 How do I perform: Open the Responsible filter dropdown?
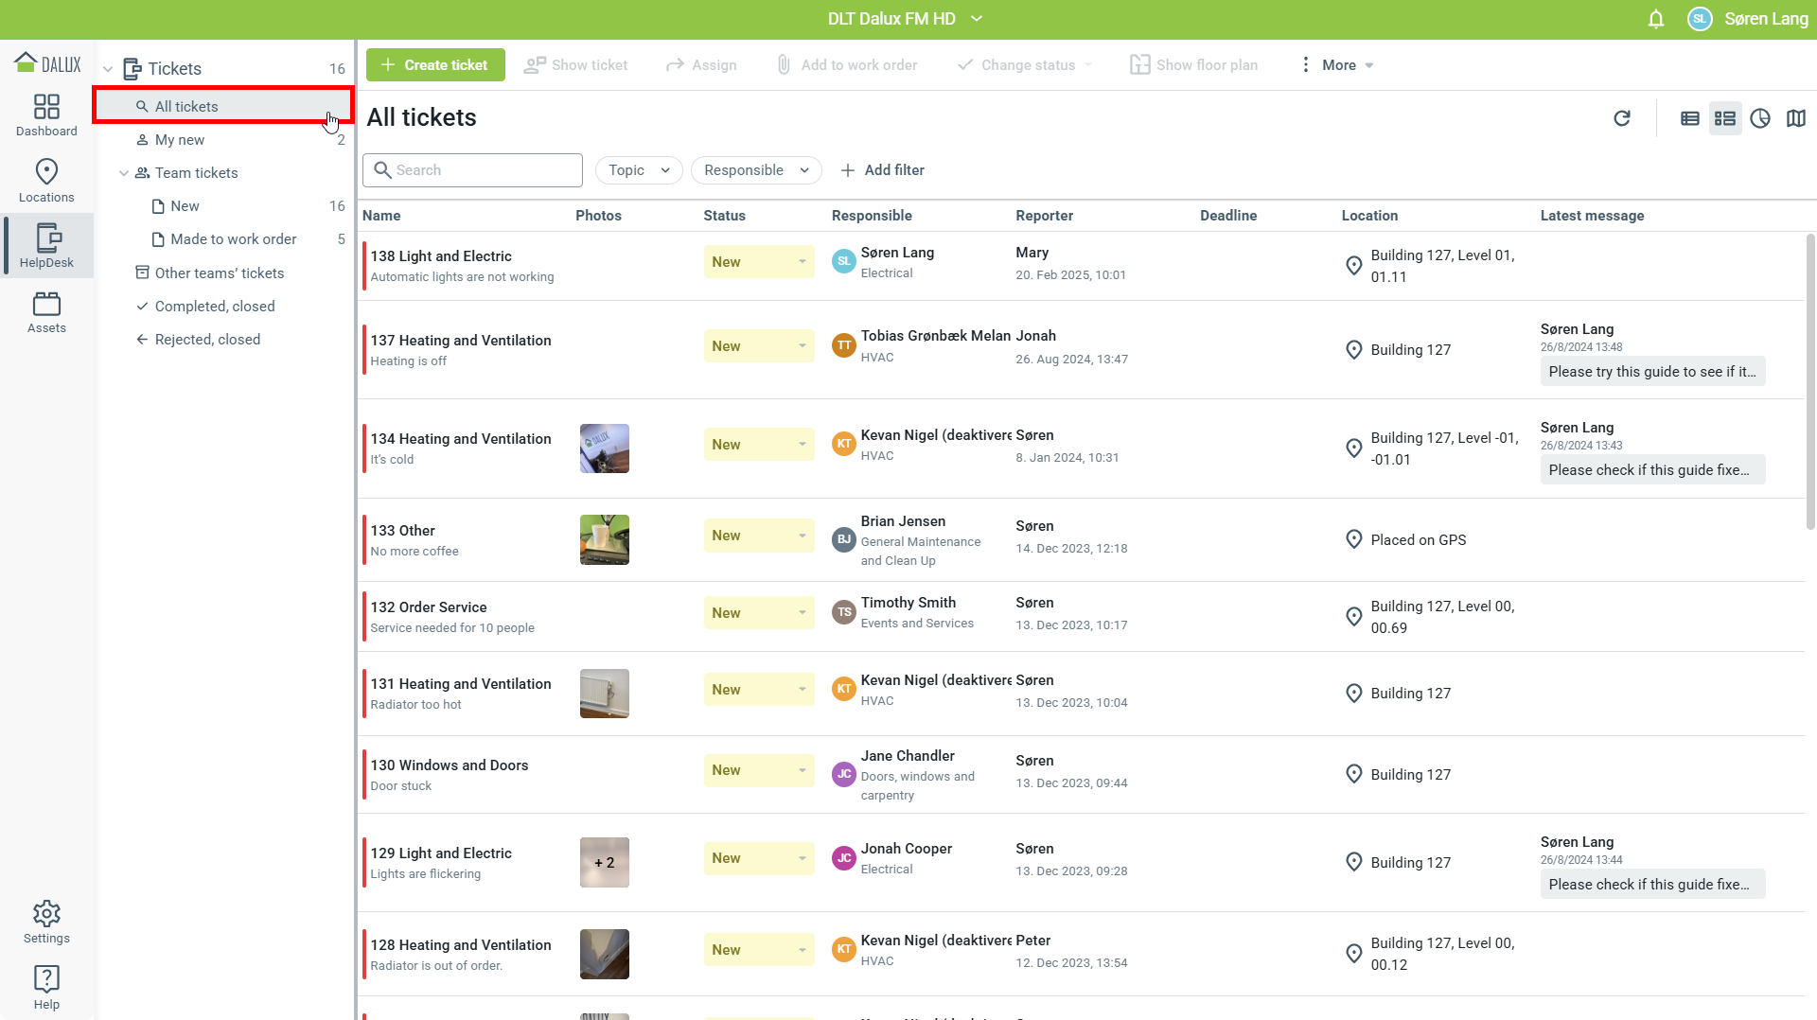(x=755, y=170)
